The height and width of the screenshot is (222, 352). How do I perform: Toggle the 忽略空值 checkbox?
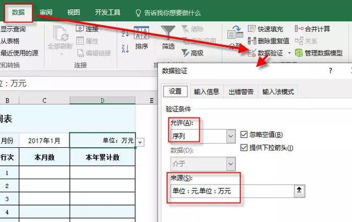[x=245, y=135]
